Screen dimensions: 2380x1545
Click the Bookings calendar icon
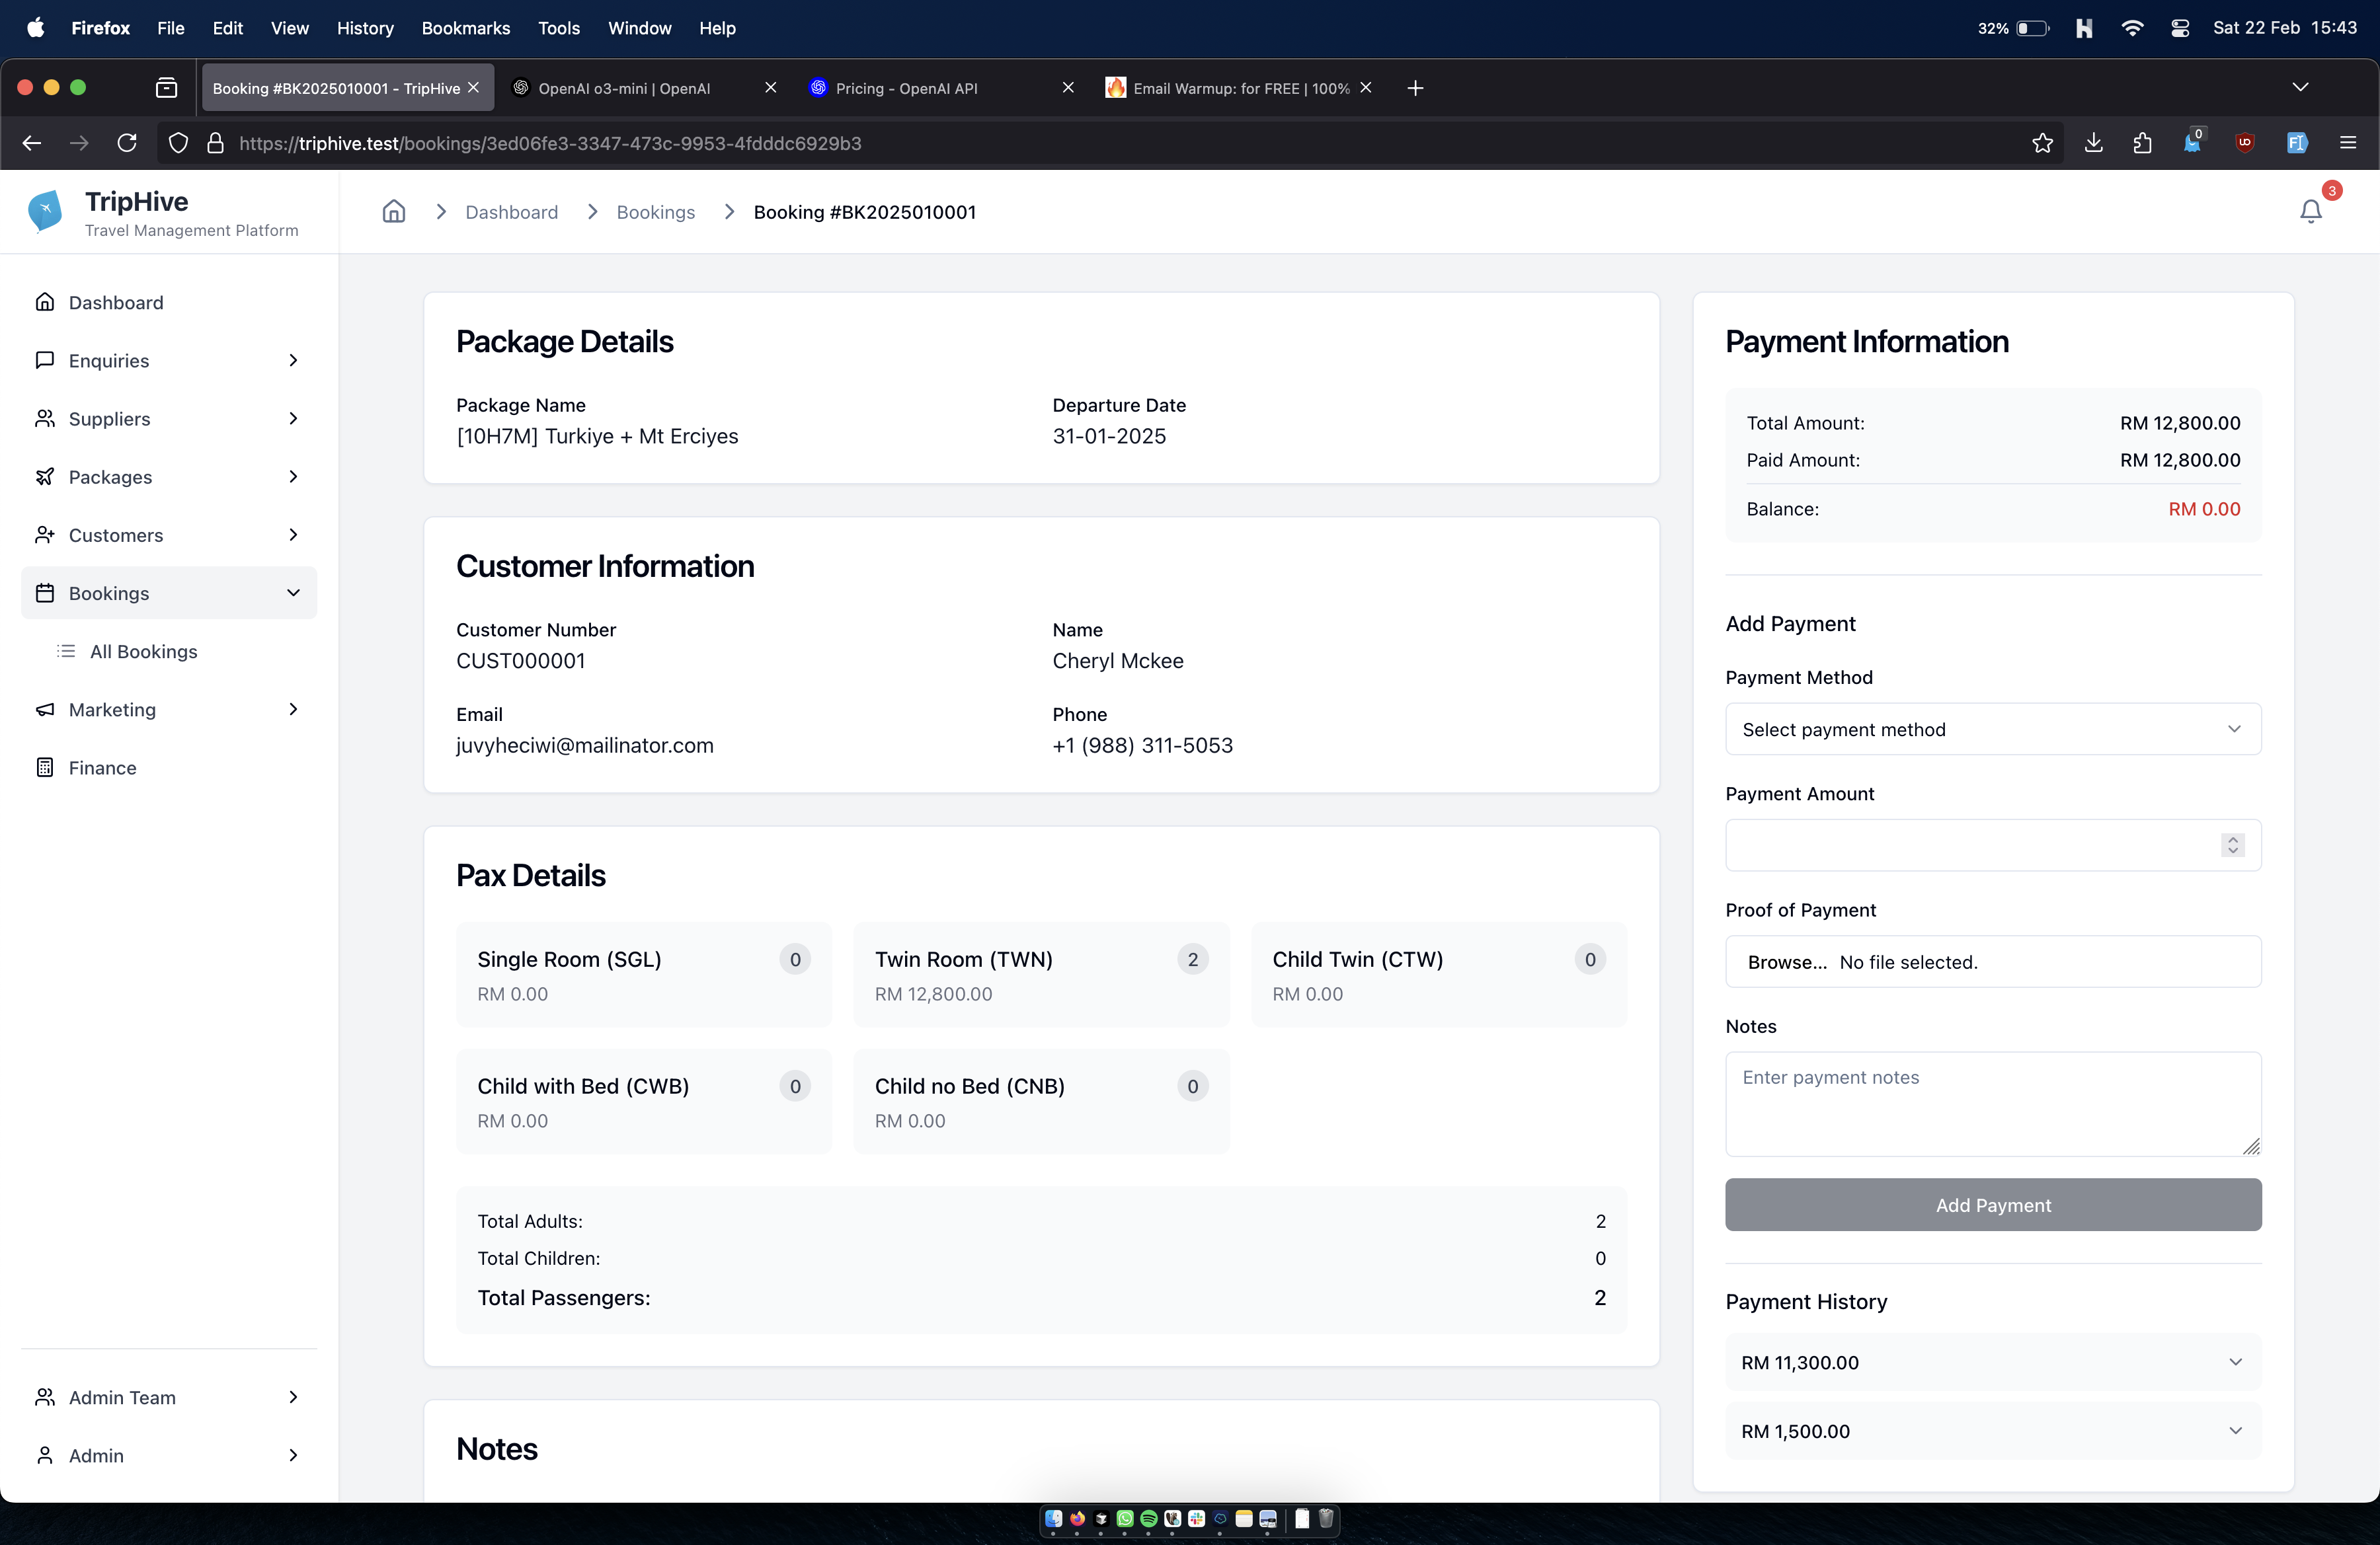(44, 593)
